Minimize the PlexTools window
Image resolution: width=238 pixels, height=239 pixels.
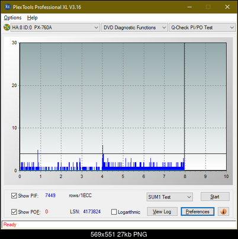189,7
